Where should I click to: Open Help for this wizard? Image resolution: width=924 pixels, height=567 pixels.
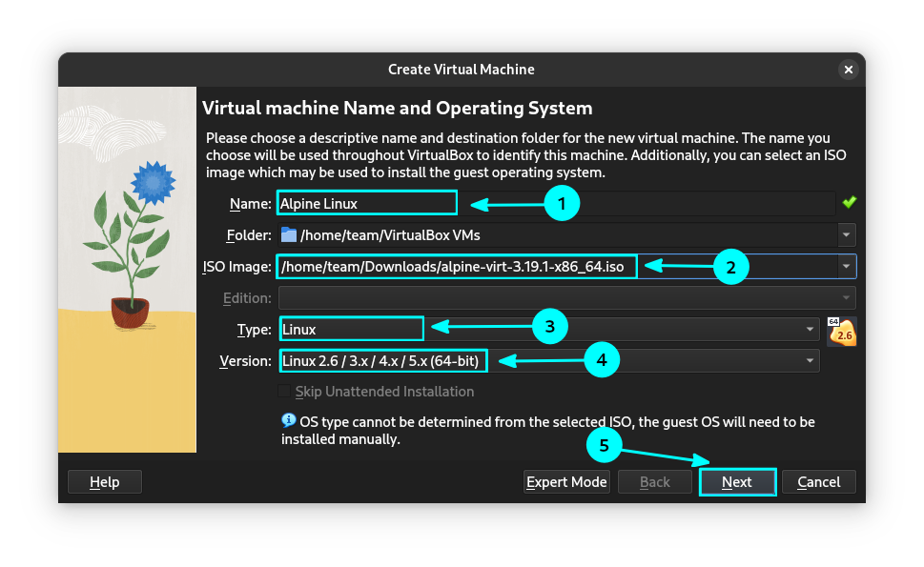point(105,482)
